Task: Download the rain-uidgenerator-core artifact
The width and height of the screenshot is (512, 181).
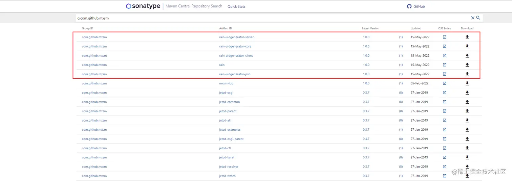Action: point(467,46)
